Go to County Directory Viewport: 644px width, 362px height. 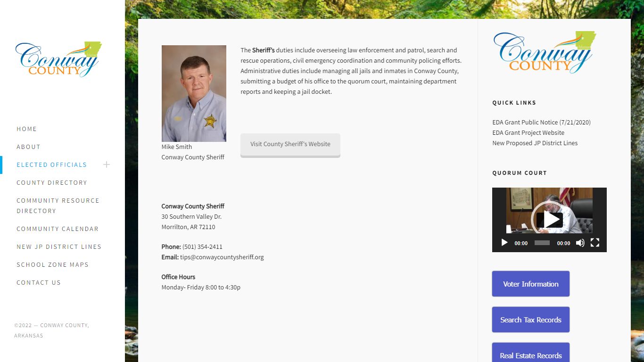point(52,182)
